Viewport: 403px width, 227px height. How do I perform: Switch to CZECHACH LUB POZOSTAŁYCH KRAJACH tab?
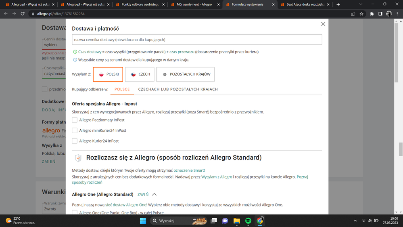pos(178,89)
